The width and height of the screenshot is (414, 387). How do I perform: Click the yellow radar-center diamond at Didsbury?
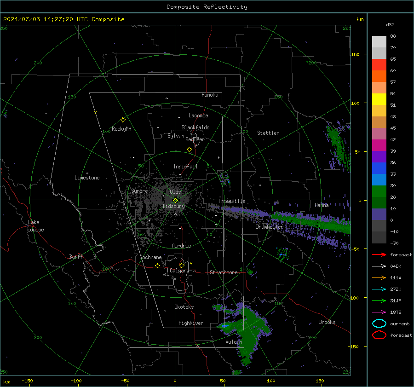click(175, 201)
